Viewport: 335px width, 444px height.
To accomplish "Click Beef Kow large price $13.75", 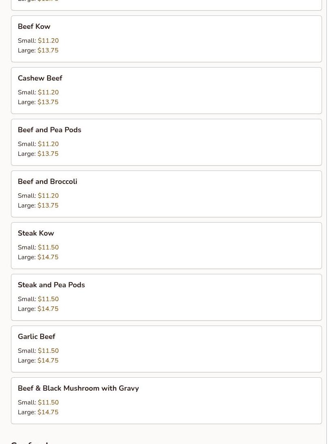I will 48,50.
